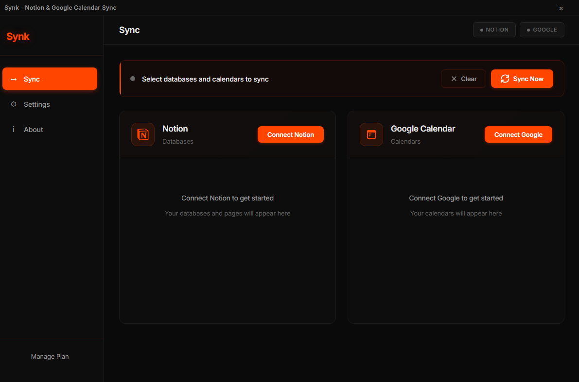Click the Synk logo in the sidebar
Image resolution: width=579 pixels, height=382 pixels.
click(18, 36)
